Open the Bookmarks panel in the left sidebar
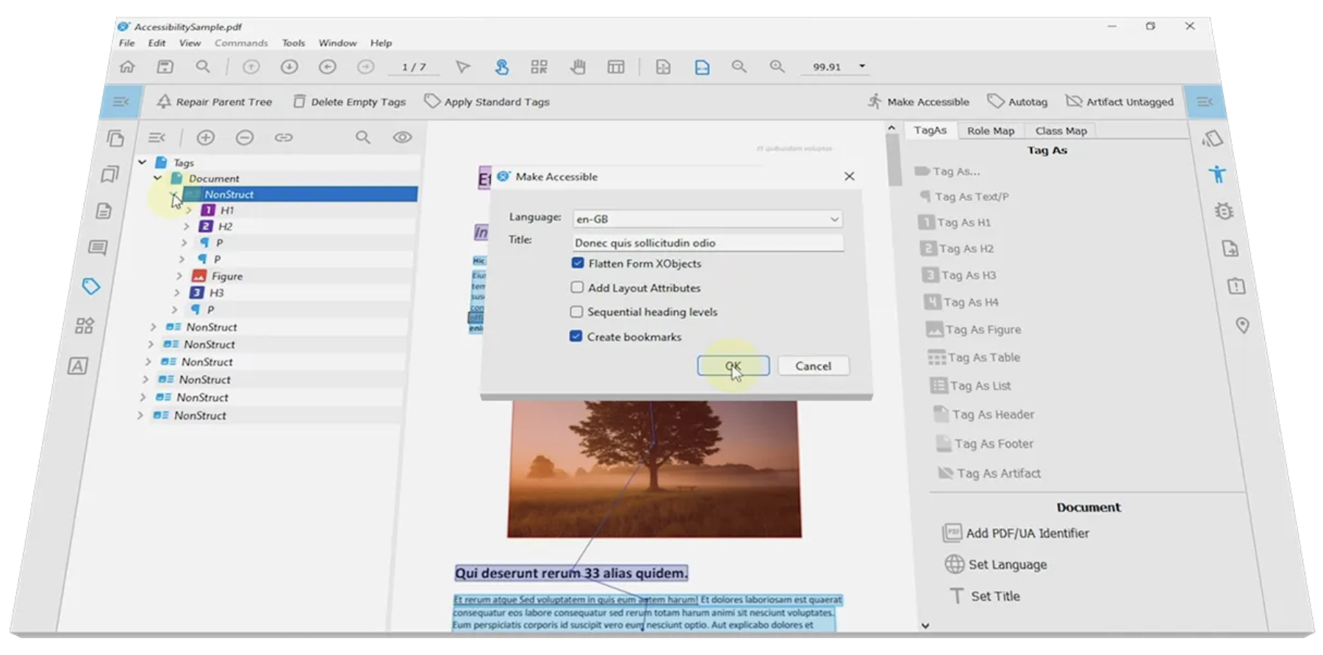 click(110, 174)
